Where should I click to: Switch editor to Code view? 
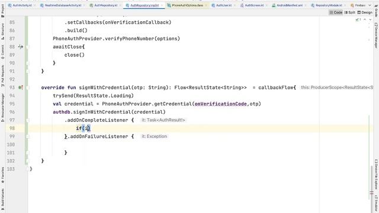pyautogui.click(x=336, y=12)
